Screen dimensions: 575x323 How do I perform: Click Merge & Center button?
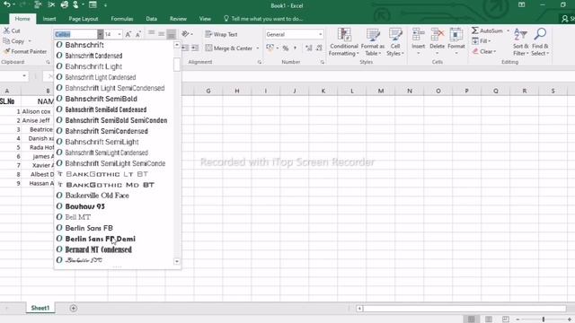coord(229,48)
